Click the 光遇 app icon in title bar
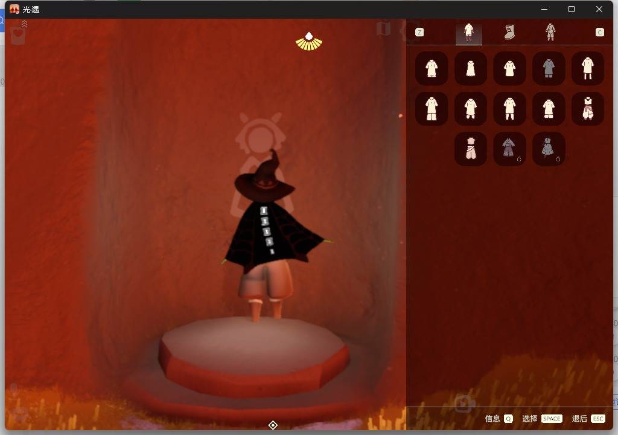Viewport: 618px width, 435px height. point(14,9)
